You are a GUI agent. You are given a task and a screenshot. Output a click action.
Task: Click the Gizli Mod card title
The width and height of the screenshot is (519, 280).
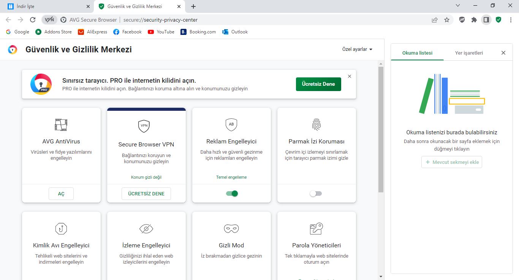(x=231, y=245)
